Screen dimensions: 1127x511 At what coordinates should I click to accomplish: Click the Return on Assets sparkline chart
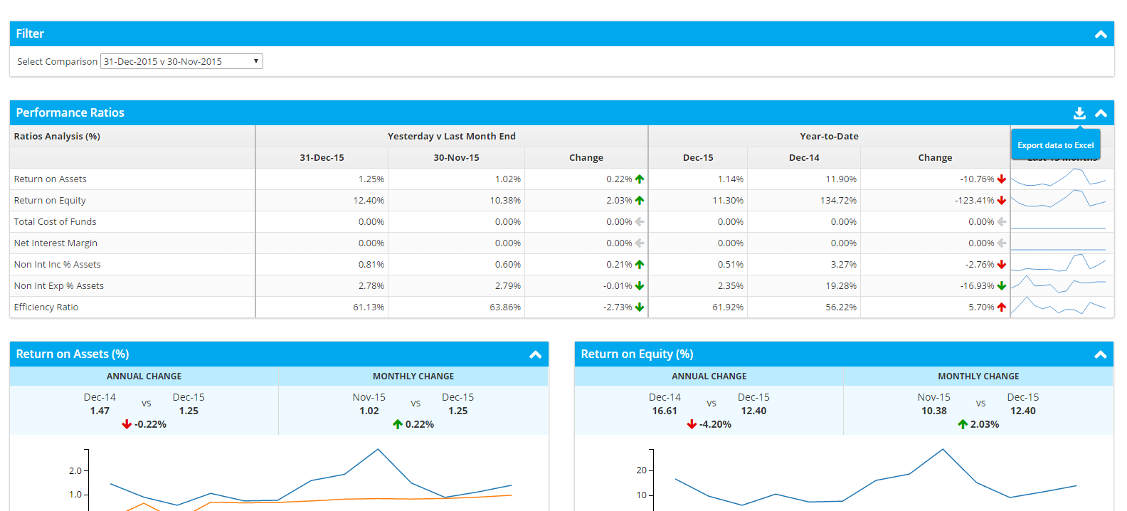pos(1059,179)
